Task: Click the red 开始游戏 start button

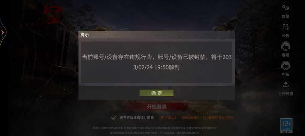Action: (x=156, y=107)
